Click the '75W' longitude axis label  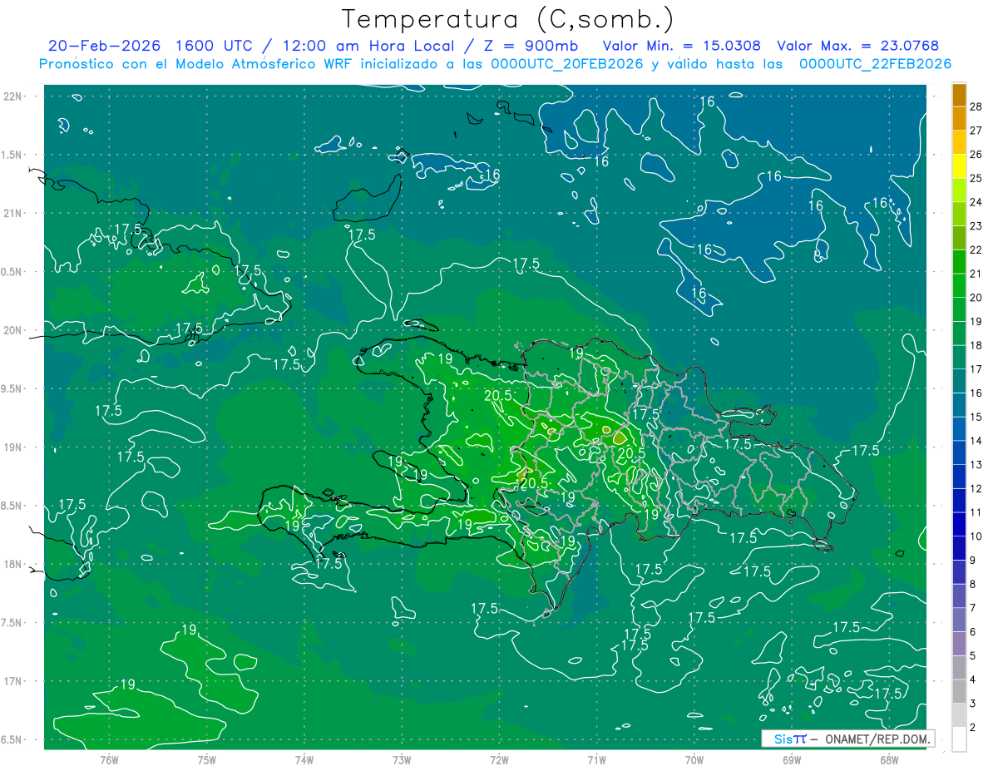coord(207,759)
